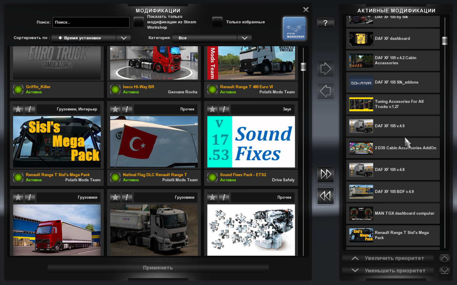
Task: Click the engine puzzle pieces thumbnail
Action: tap(251, 230)
